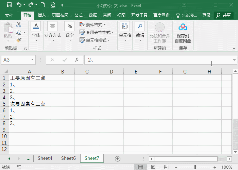The height and width of the screenshot is (170, 238).
Task: Open Conditional Formatting (条件格式) menu
Action: coord(92,24)
